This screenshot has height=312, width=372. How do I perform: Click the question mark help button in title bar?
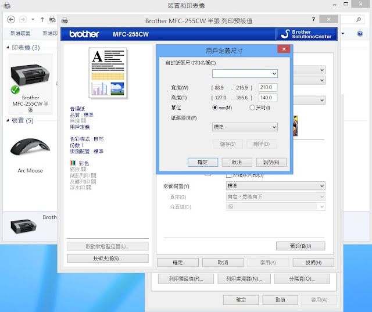pyautogui.click(x=313, y=19)
